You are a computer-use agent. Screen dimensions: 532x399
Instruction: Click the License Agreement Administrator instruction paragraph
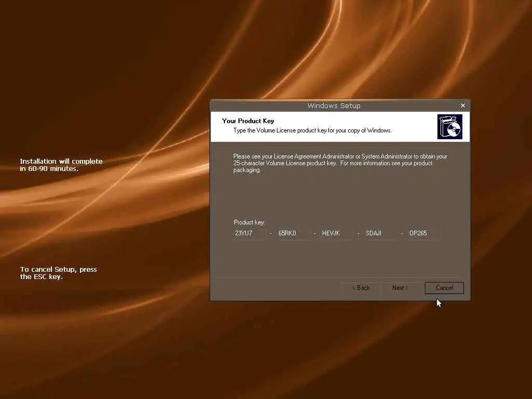click(x=340, y=163)
